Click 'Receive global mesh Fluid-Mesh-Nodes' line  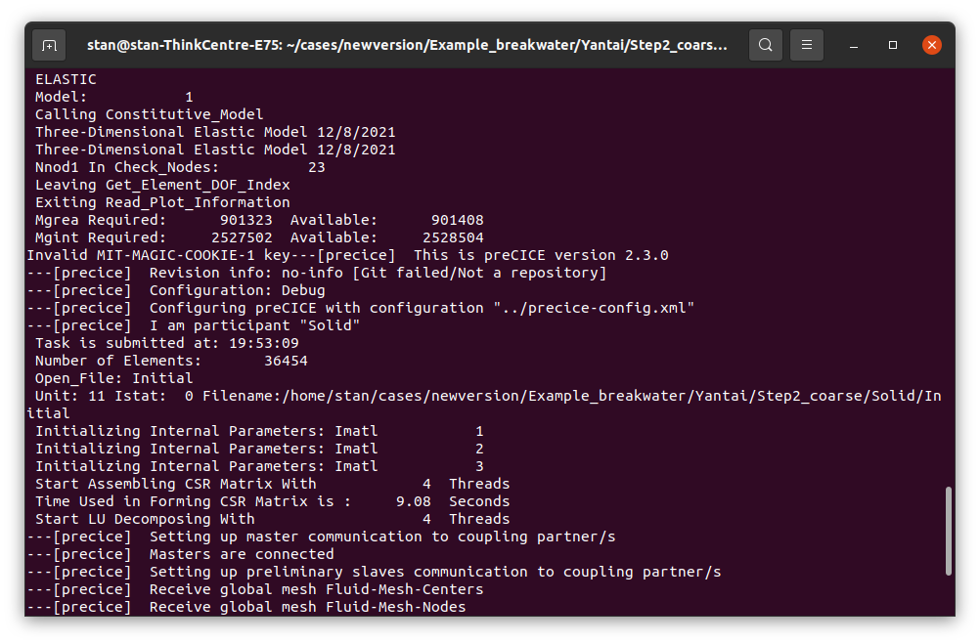coord(246,607)
